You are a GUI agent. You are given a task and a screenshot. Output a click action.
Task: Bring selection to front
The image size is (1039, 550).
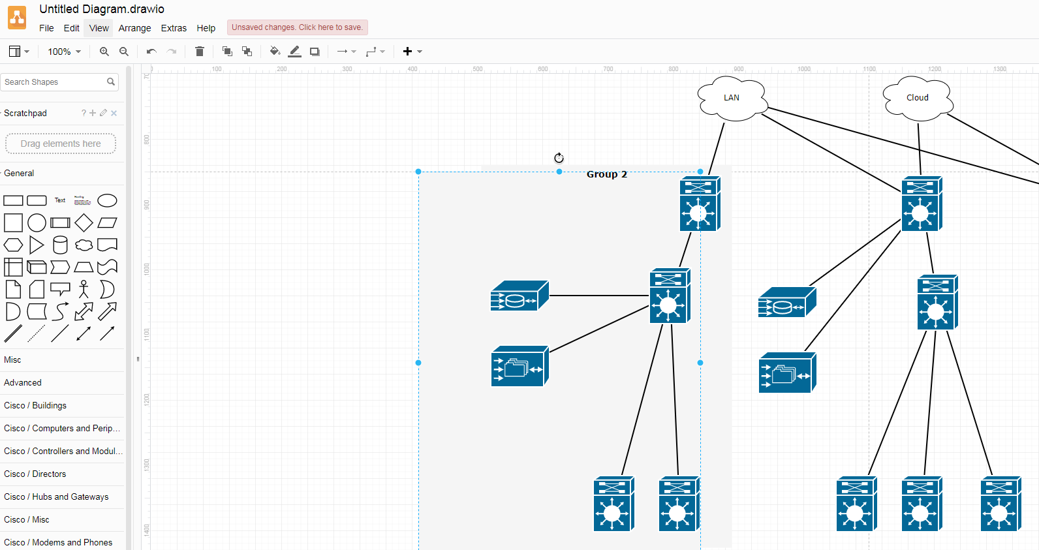point(227,52)
